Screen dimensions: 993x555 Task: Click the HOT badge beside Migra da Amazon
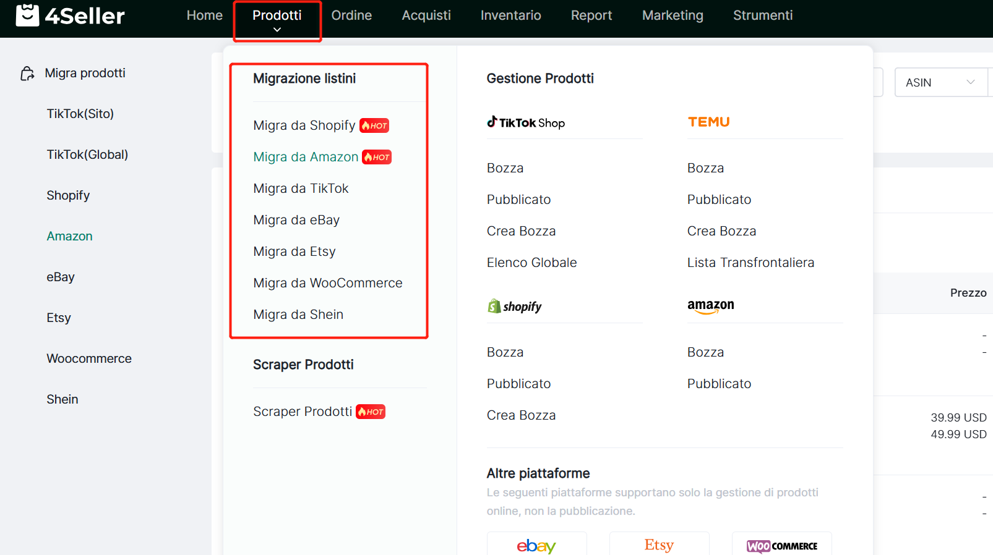coord(377,157)
